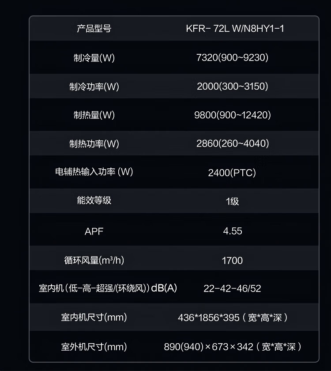Select heating power value 2860(260~4040)
This screenshot has height=371, width=331.
(233, 144)
